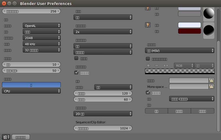Open the 2048 buffer dropdown
Image resolution: width=221 pixels, height=140 pixels.
click(42, 38)
